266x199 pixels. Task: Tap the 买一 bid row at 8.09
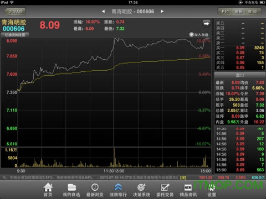click(x=240, y=48)
